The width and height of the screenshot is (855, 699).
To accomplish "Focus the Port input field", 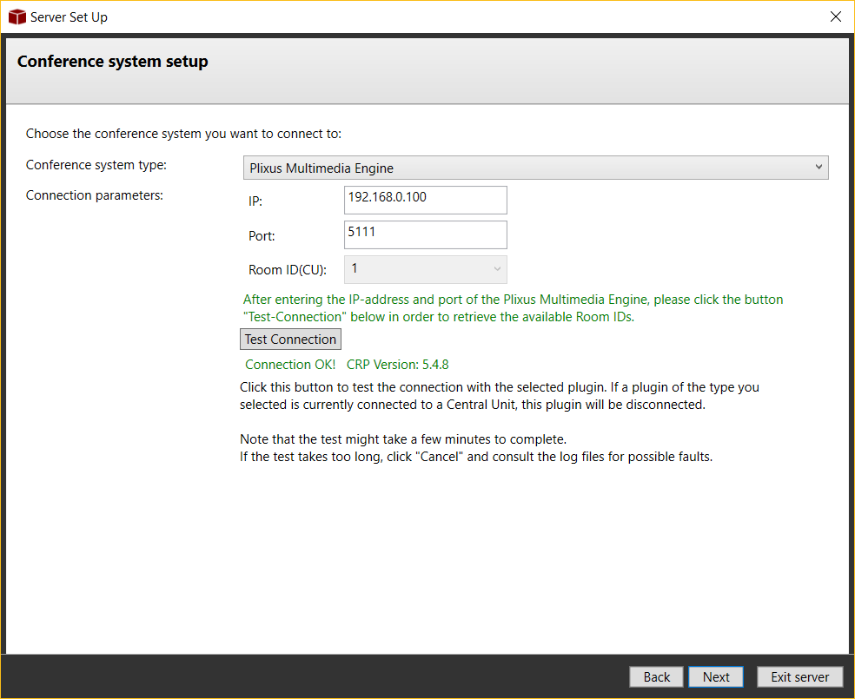I will [426, 234].
